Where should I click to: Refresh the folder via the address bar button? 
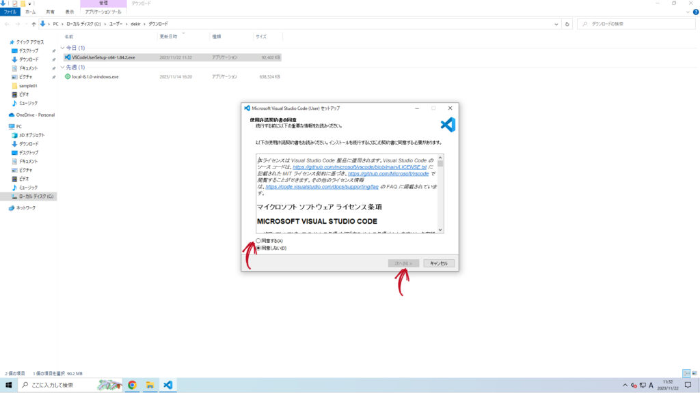point(567,24)
